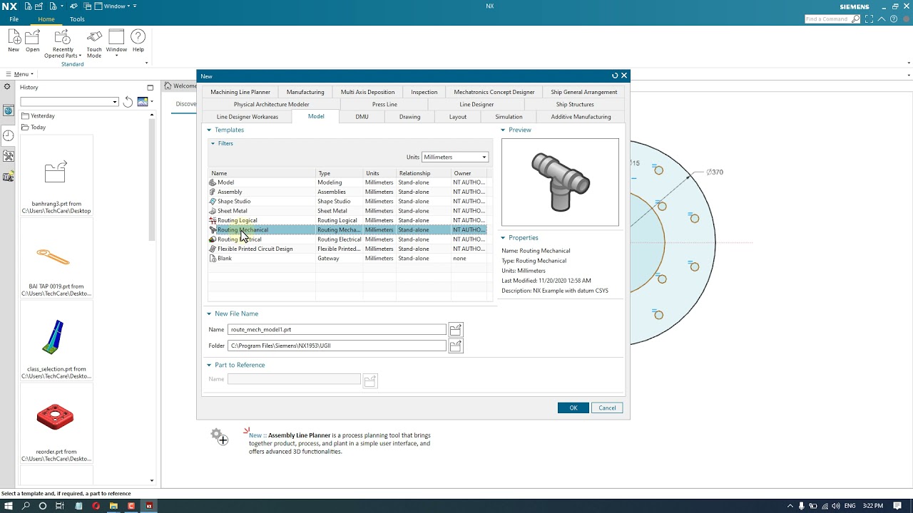Collapse the Filters section
This screenshot has width=913, height=513.
tap(213, 143)
